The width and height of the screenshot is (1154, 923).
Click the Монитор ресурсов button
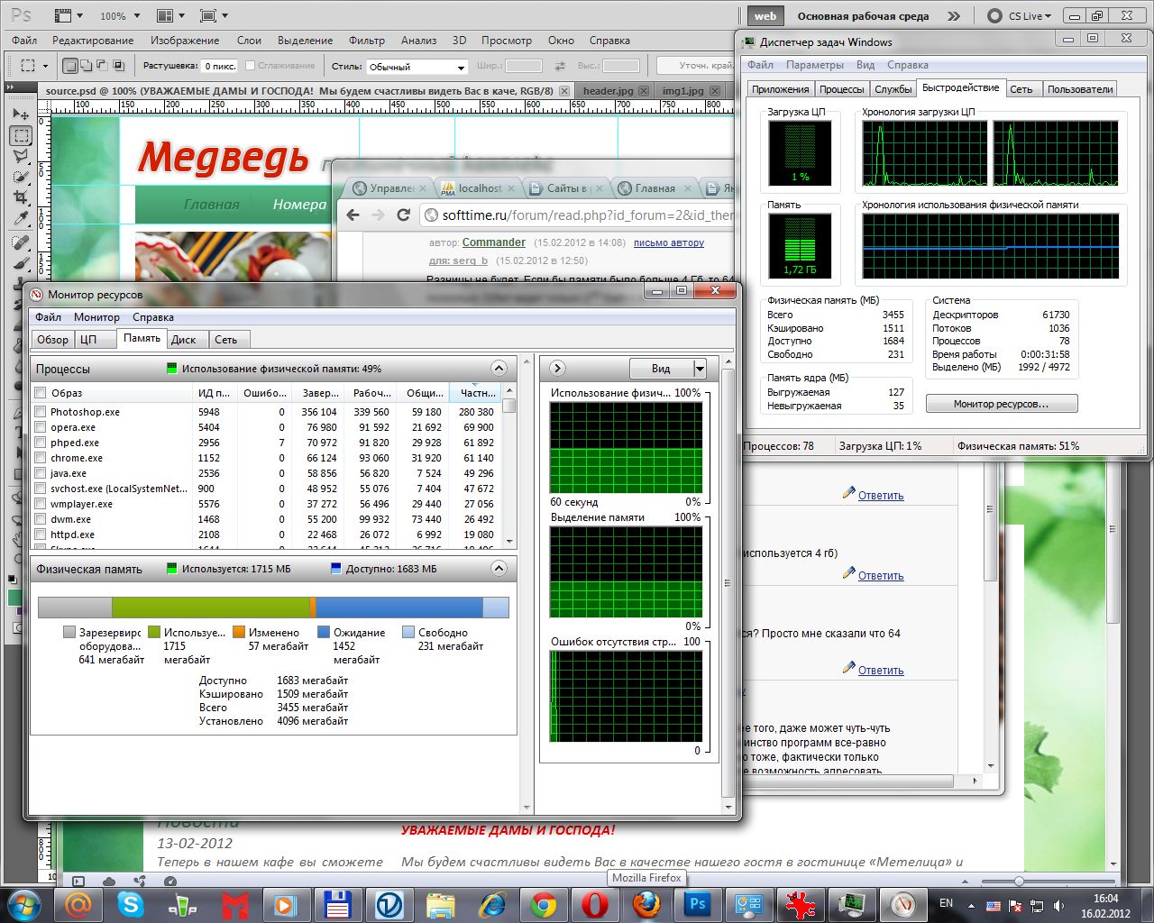tap(1001, 404)
